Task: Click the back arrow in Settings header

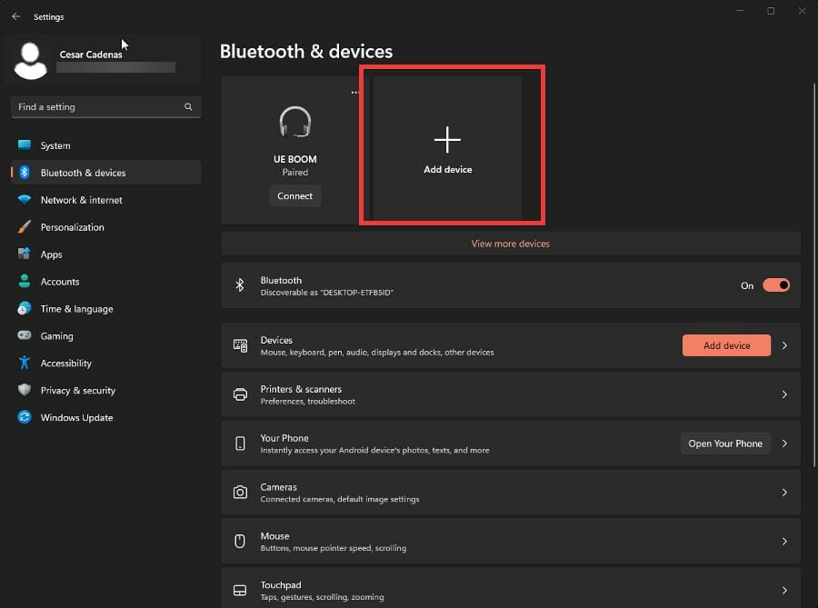Action: [15, 16]
